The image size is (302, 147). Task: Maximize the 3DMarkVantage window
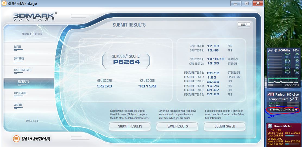click(x=247, y=3)
